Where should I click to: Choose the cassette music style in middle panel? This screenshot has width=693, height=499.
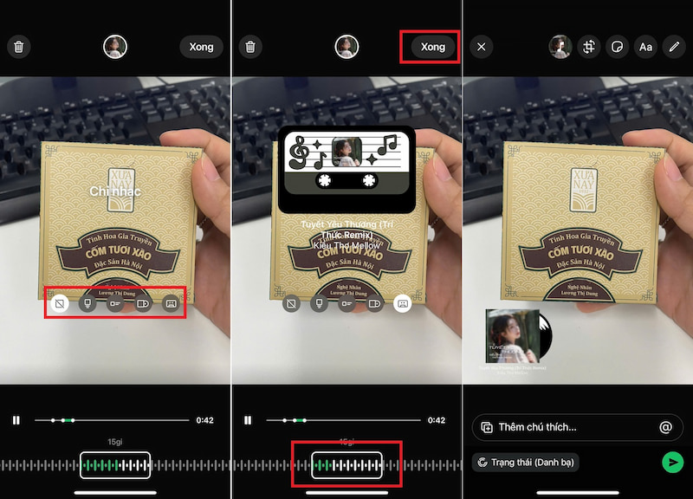pos(403,304)
